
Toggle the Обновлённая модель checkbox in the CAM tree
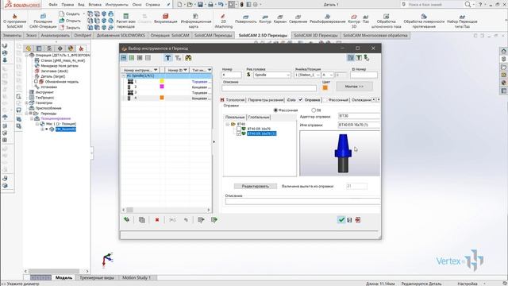pos(37,81)
